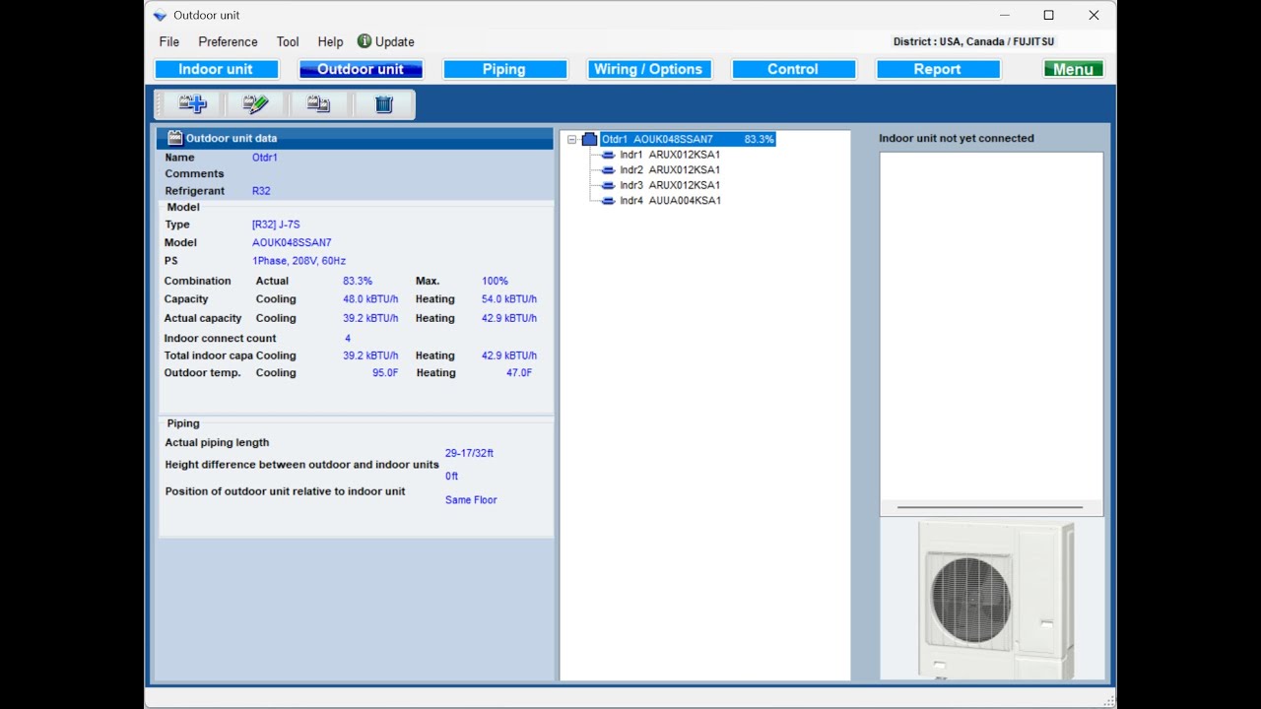The height and width of the screenshot is (709, 1261).
Task: Select Indr1 ARUX012KSA1 in the tree
Action: pos(670,155)
